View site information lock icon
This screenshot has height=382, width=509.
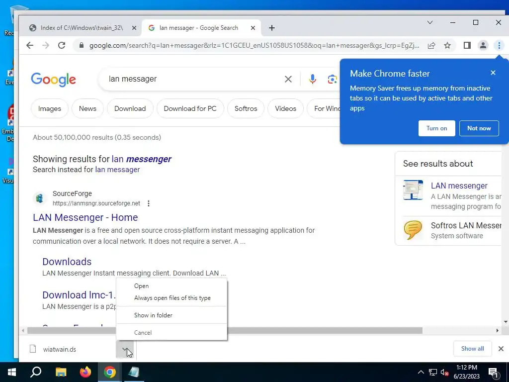82,45
